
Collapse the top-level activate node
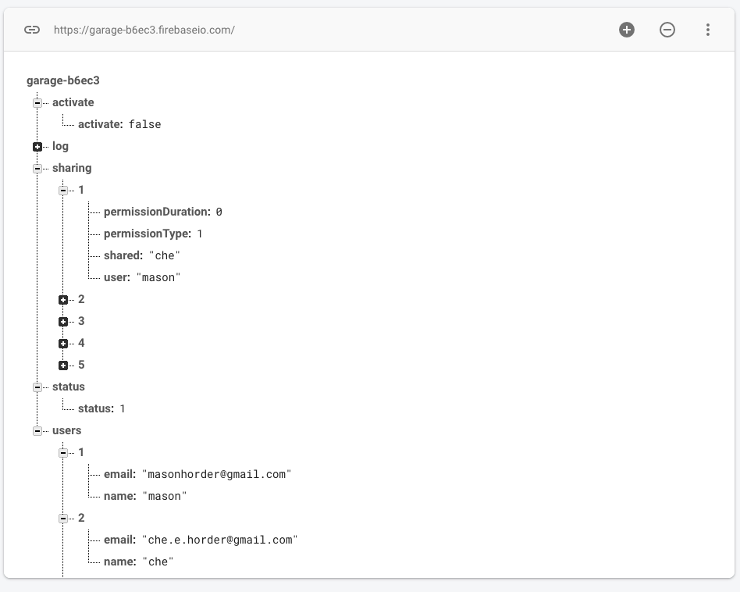37,103
